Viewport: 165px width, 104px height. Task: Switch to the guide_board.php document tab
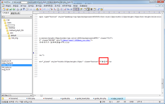[82, 99]
